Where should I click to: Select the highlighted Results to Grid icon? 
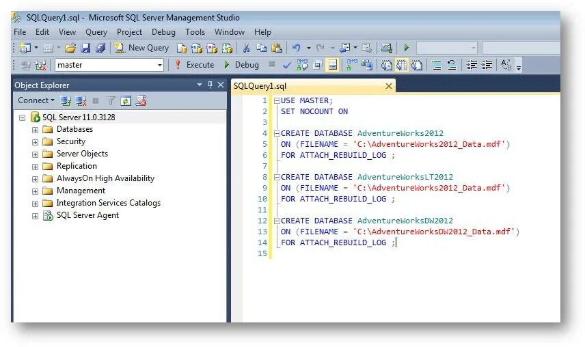pyautogui.click(x=401, y=65)
